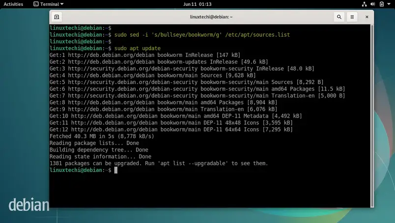
Task: Click the '1381 packages can be upgraded' line
Action: pyautogui.click(x=159, y=164)
